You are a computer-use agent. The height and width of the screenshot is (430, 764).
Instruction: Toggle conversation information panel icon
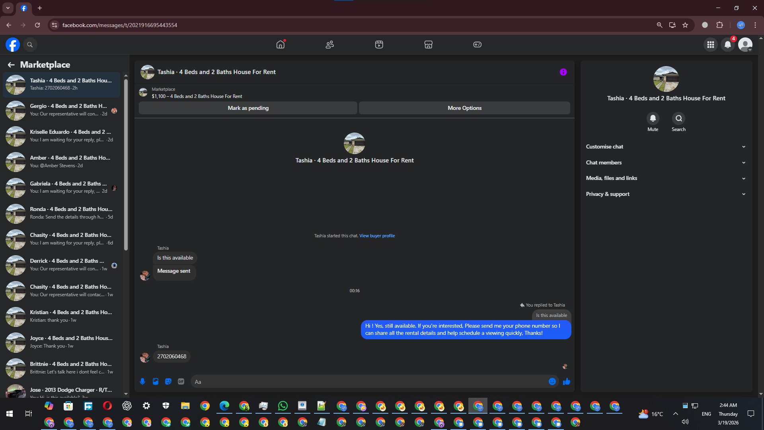[x=563, y=72]
